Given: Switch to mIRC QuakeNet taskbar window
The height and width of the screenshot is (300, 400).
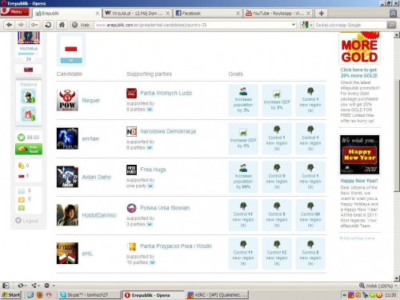Looking at the screenshot, I should (218, 295).
